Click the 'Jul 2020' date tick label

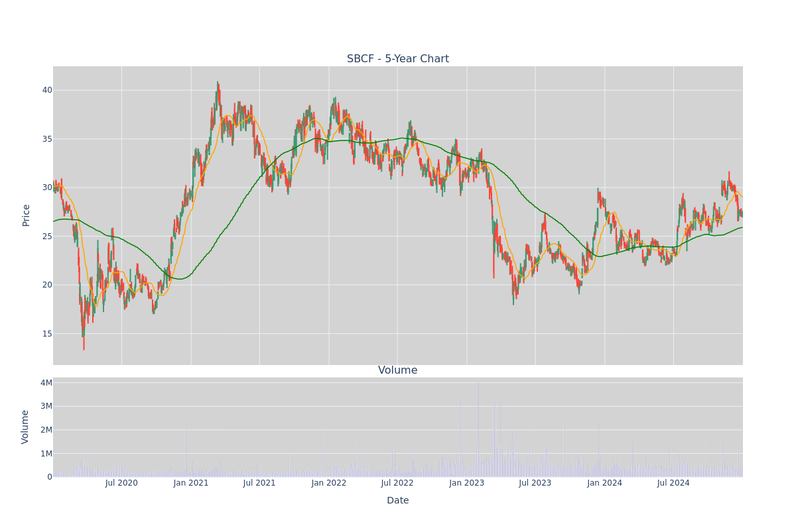tap(121, 483)
